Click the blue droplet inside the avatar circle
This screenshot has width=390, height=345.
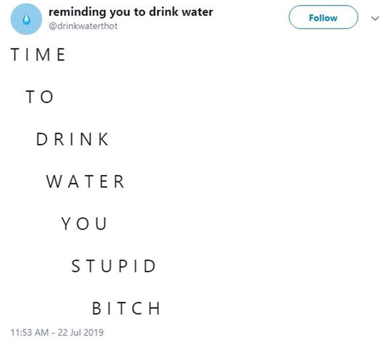(27, 19)
